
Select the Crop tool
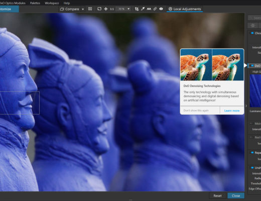137,9
